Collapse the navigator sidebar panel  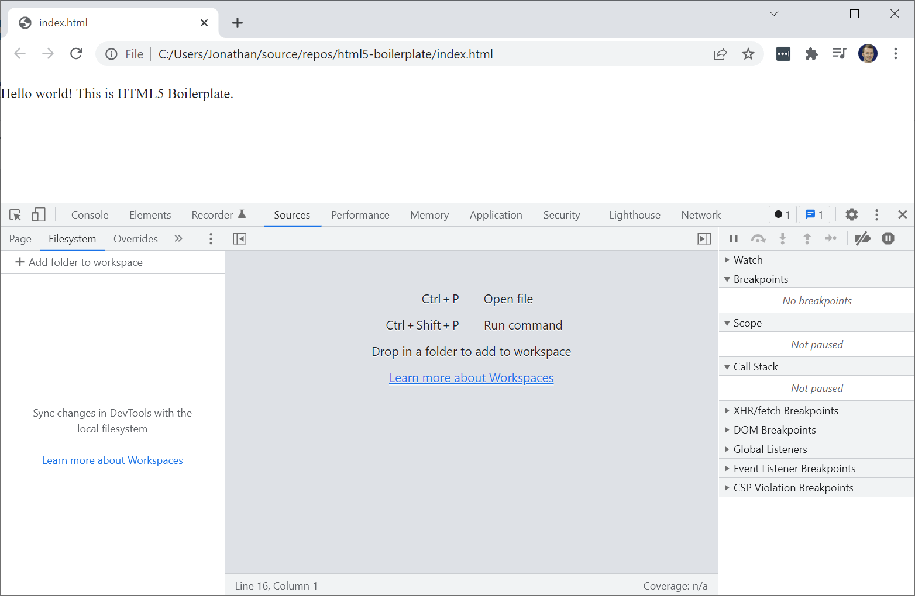[239, 238]
